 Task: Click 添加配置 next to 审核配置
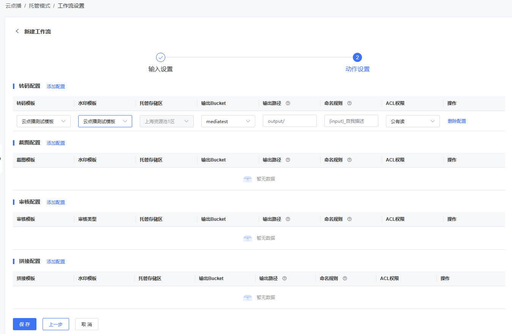(56, 203)
